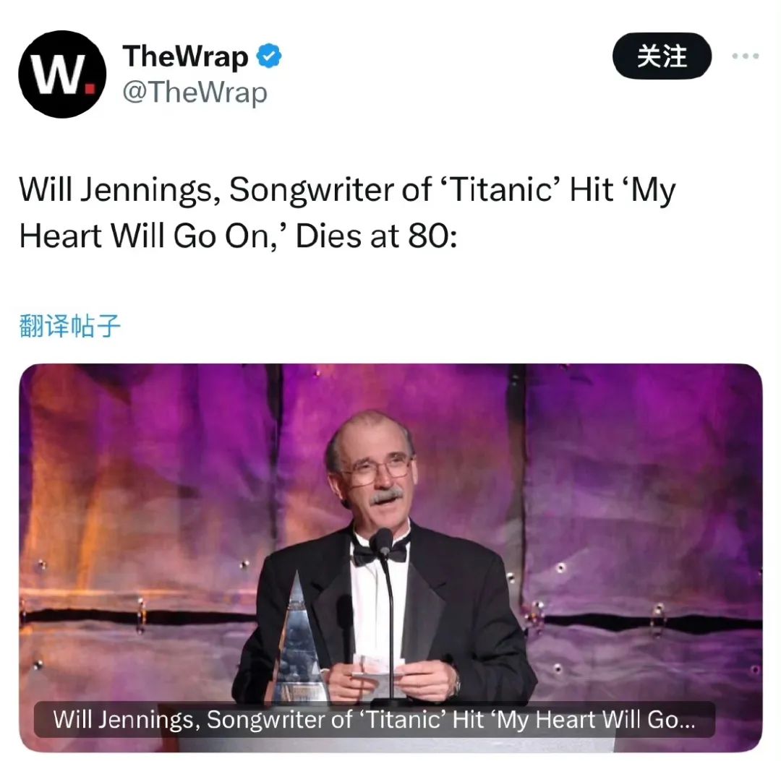Open the TheWrap display name

pos(185,56)
